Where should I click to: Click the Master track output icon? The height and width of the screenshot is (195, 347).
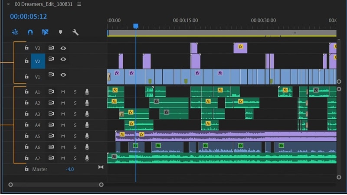101,167
